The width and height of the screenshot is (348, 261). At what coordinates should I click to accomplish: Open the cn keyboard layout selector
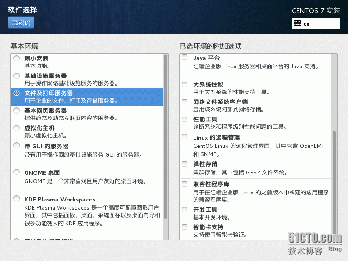click(316, 23)
